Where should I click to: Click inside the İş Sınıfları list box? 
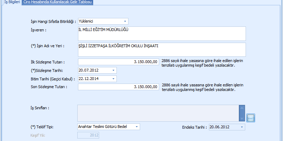[158, 112]
